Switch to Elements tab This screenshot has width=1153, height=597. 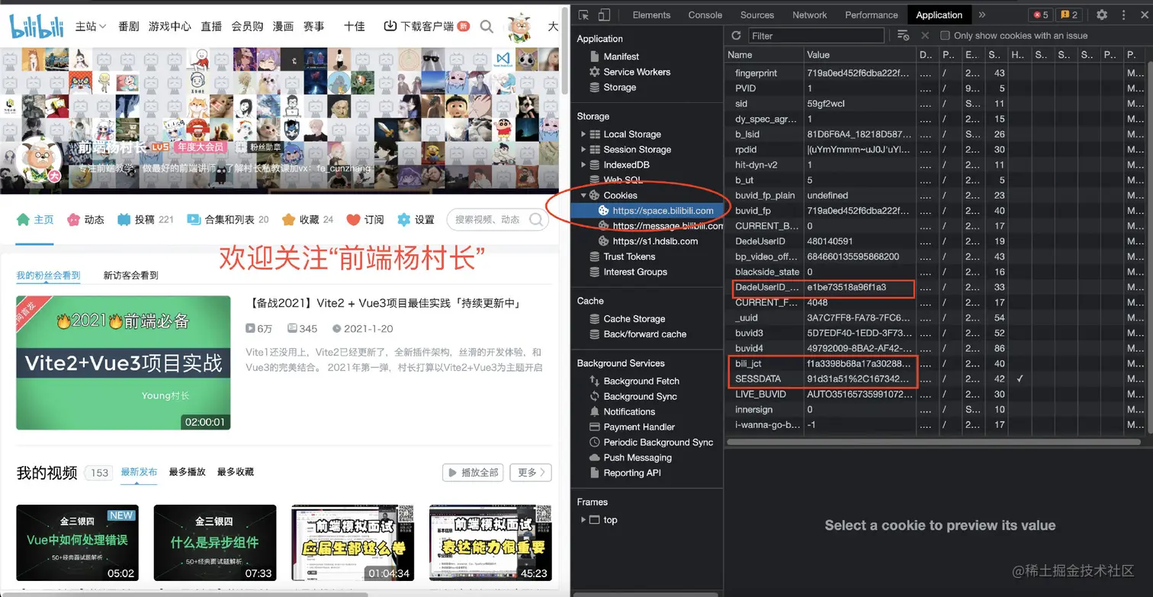[651, 14]
